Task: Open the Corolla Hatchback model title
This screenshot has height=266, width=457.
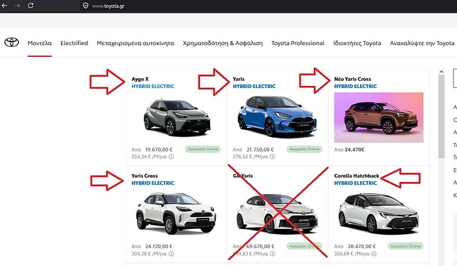Action: [x=356, y=176]
